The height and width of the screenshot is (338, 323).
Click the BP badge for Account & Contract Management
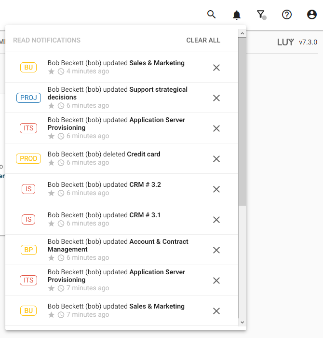[28, 250]
